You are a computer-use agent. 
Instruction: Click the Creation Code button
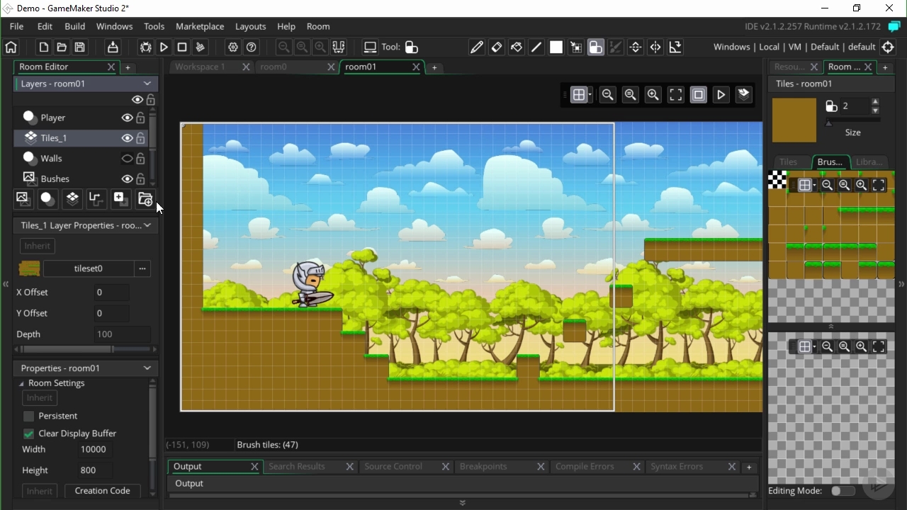coord(102,491)
